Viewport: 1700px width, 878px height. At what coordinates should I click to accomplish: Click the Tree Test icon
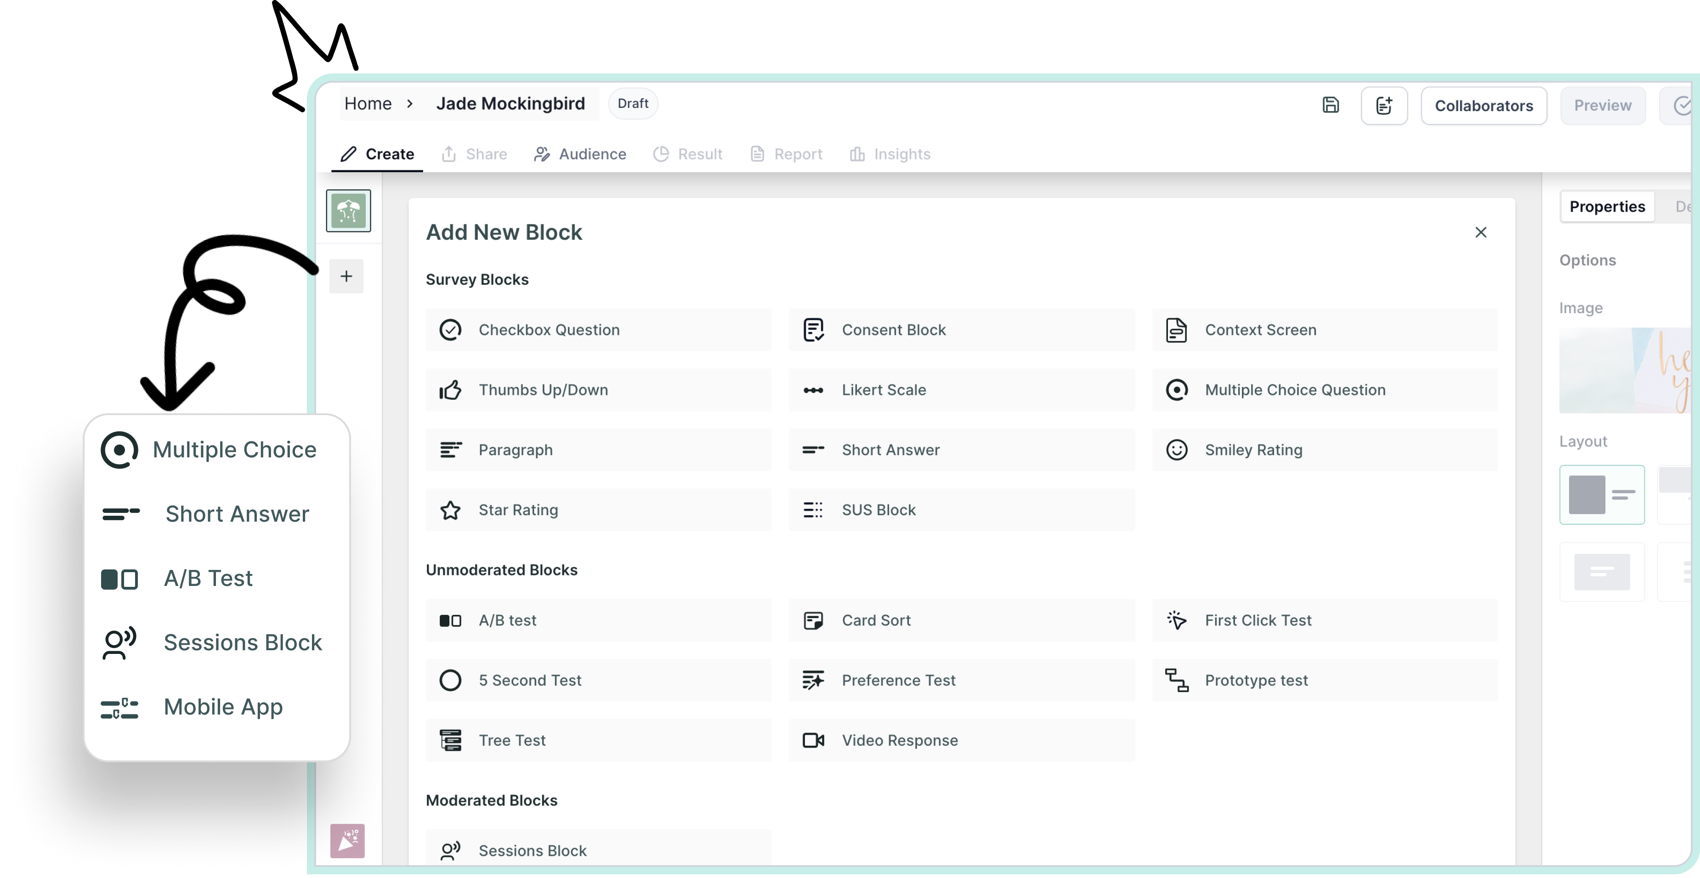click(x=450, y=741)
